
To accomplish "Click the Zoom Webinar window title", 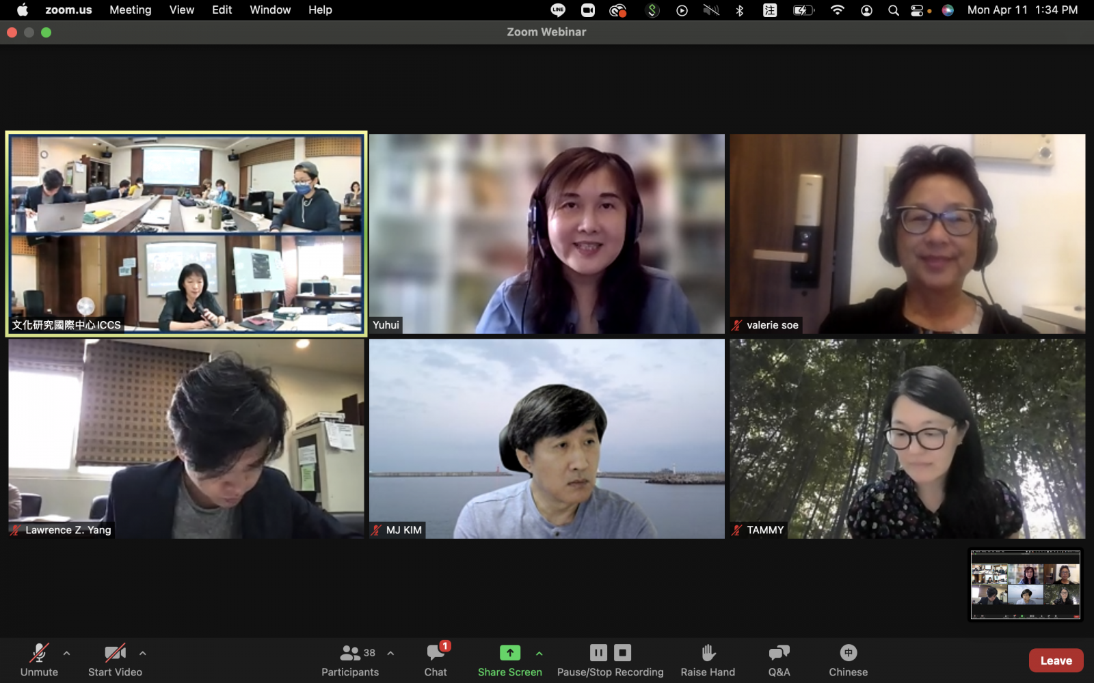I will coord(546,32).
